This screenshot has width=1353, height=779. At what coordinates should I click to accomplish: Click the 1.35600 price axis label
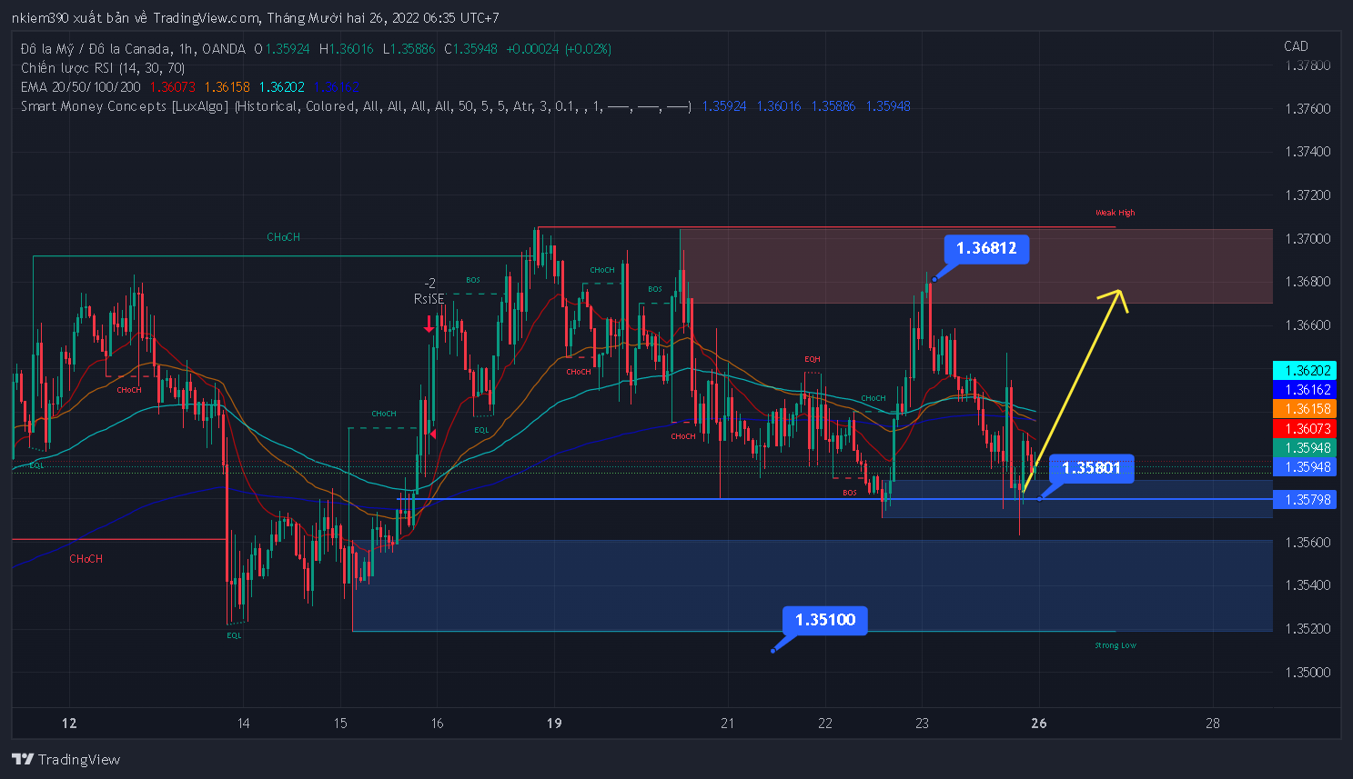[x=1308, y=542]
